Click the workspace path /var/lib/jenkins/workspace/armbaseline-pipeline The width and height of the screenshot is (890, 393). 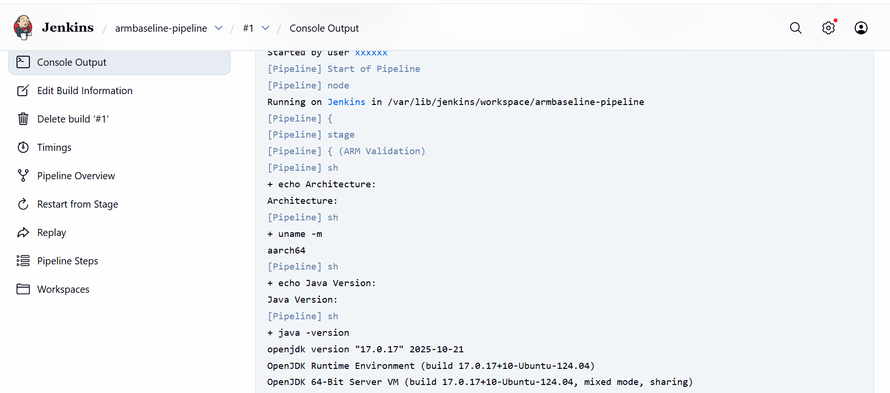click(x=516, y=102)
